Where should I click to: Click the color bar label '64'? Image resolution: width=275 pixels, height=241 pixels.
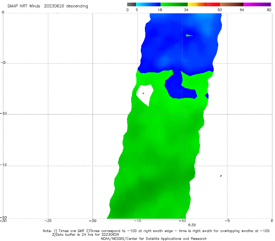point(242,10)
